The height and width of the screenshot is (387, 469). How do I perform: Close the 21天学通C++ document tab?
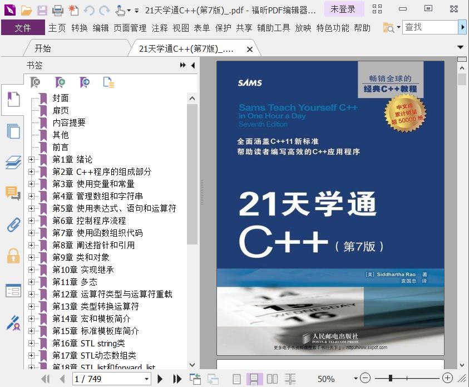pos(249,50)
